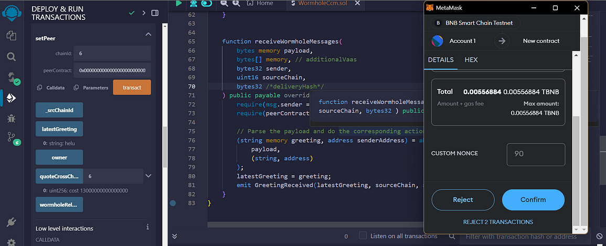Open the Solidity compiler sidebar icon

point(13,78)
